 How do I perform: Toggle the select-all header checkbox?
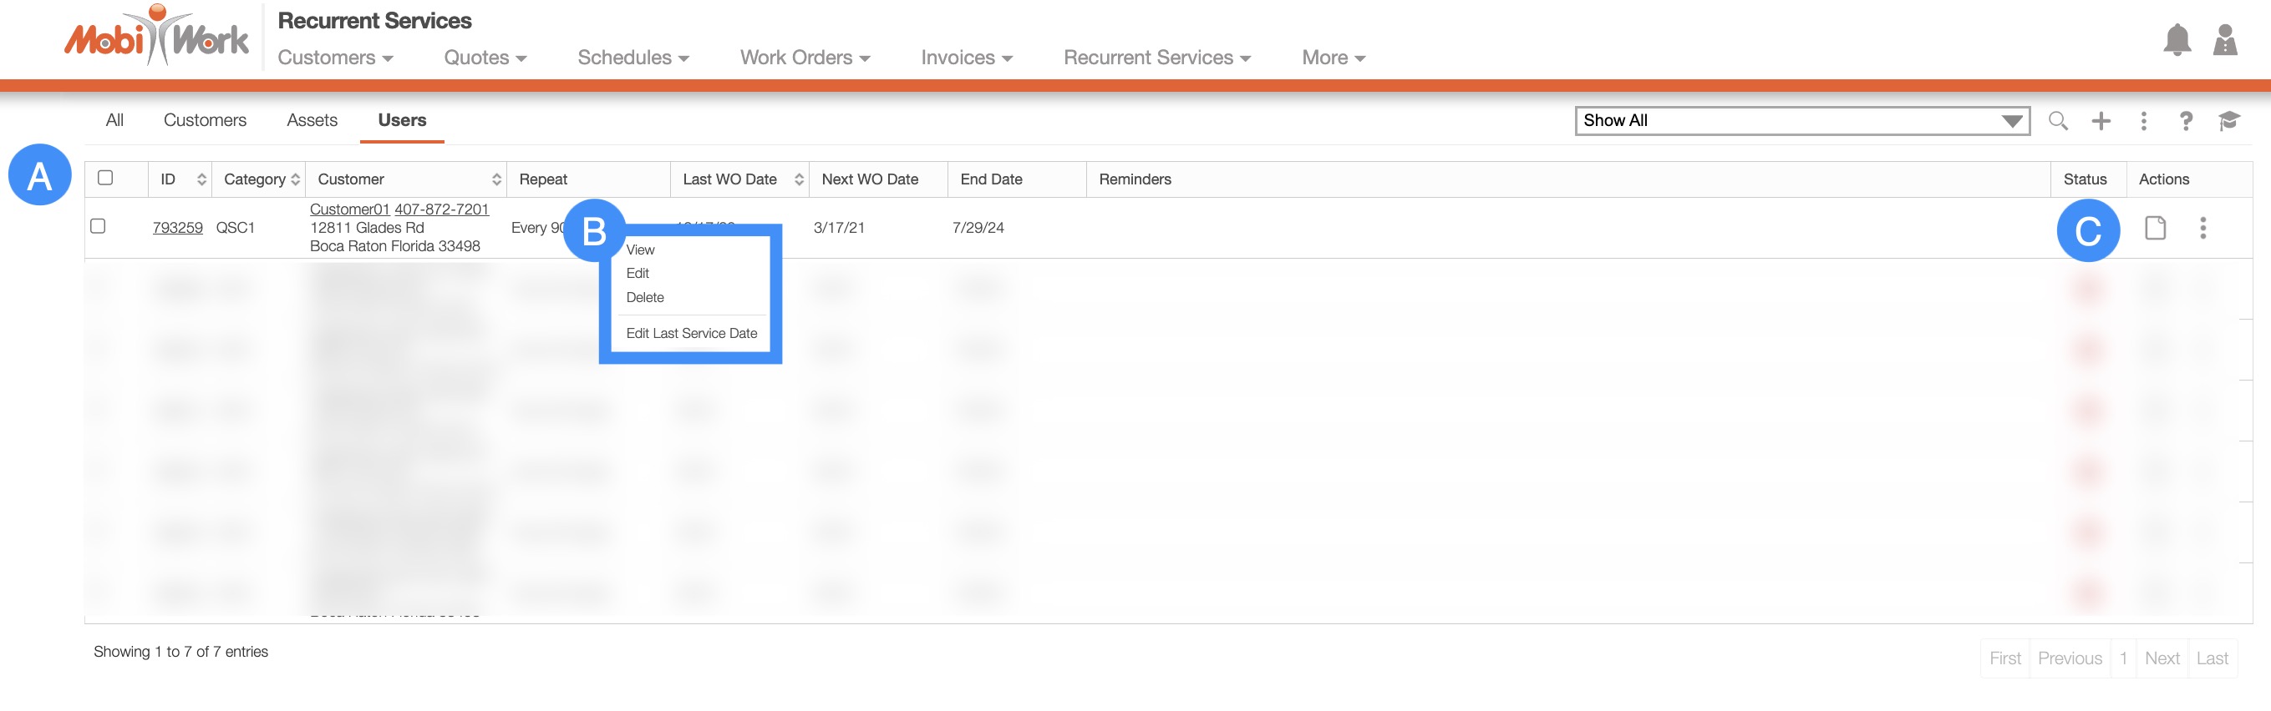[x=105, y=178]
